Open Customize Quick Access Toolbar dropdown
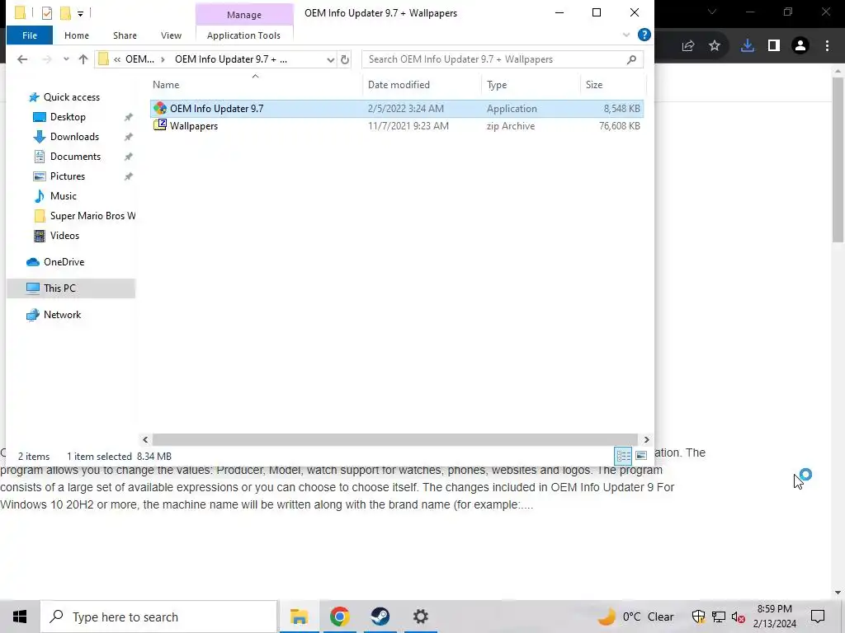 click(80, 13)
